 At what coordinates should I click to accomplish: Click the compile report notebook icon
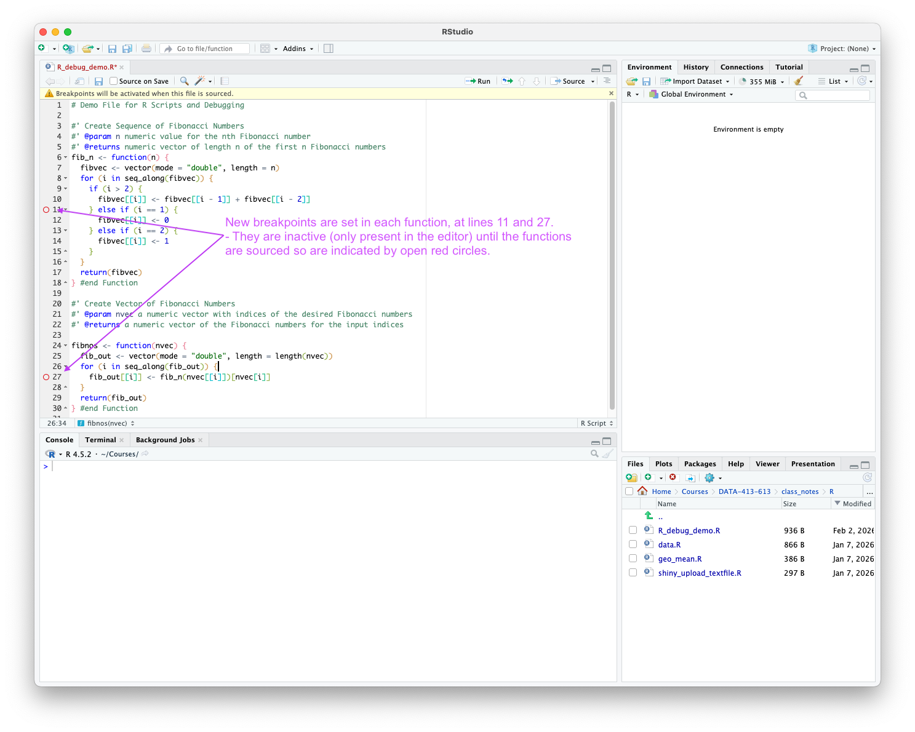(x=225, y=81)
